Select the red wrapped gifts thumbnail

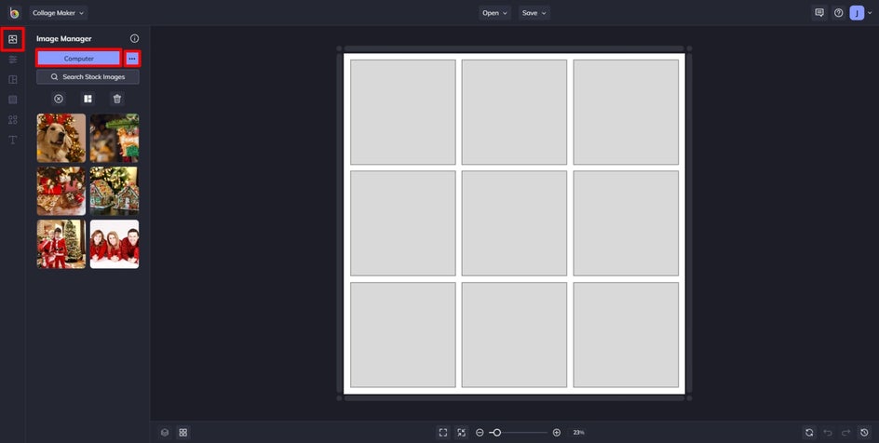click(x=61, y=191)
